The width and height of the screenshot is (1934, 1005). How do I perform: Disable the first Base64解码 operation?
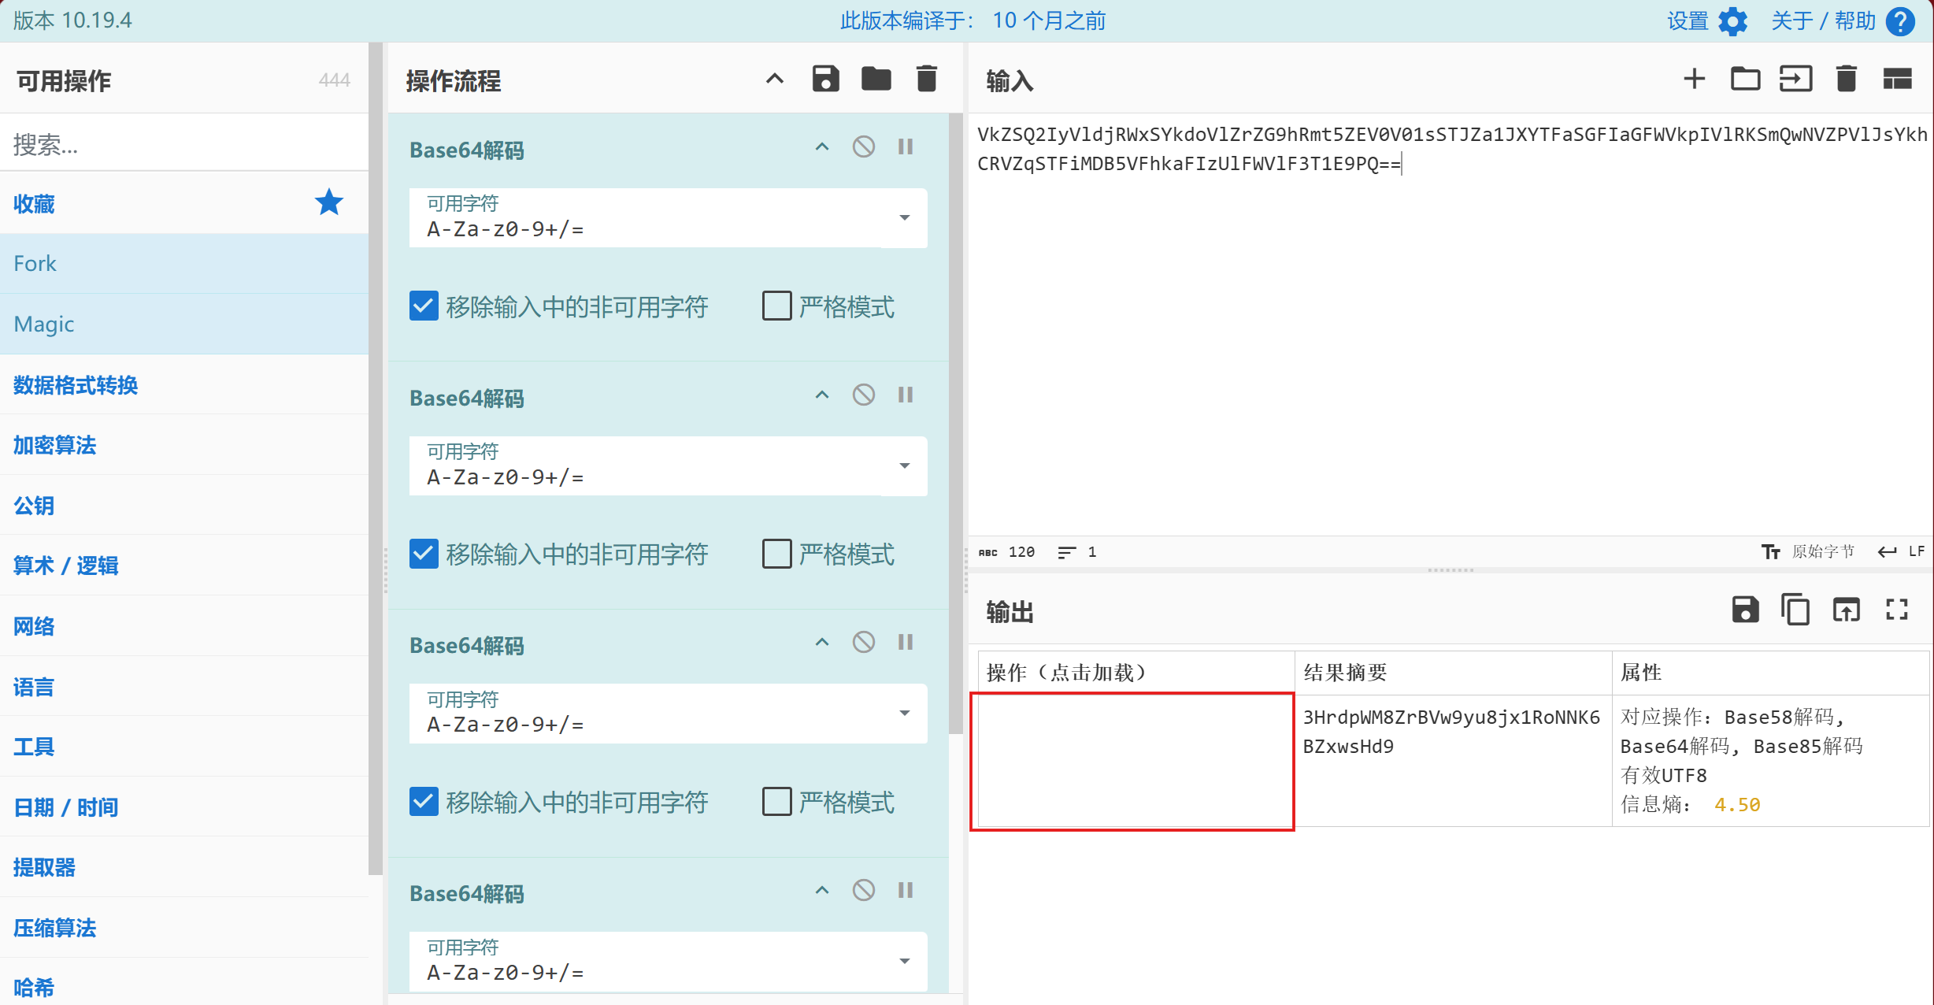tap(864, 147)
